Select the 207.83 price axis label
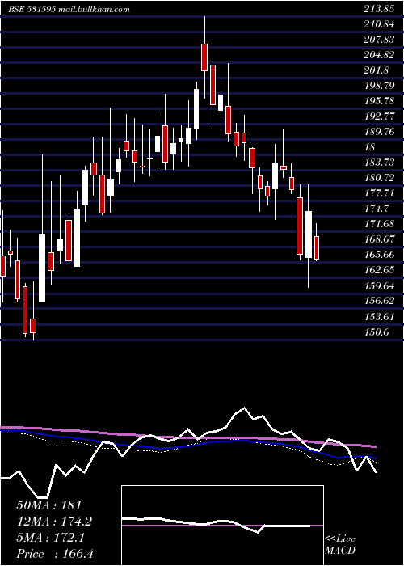404x566 pixels. click(x=379, y=40)
